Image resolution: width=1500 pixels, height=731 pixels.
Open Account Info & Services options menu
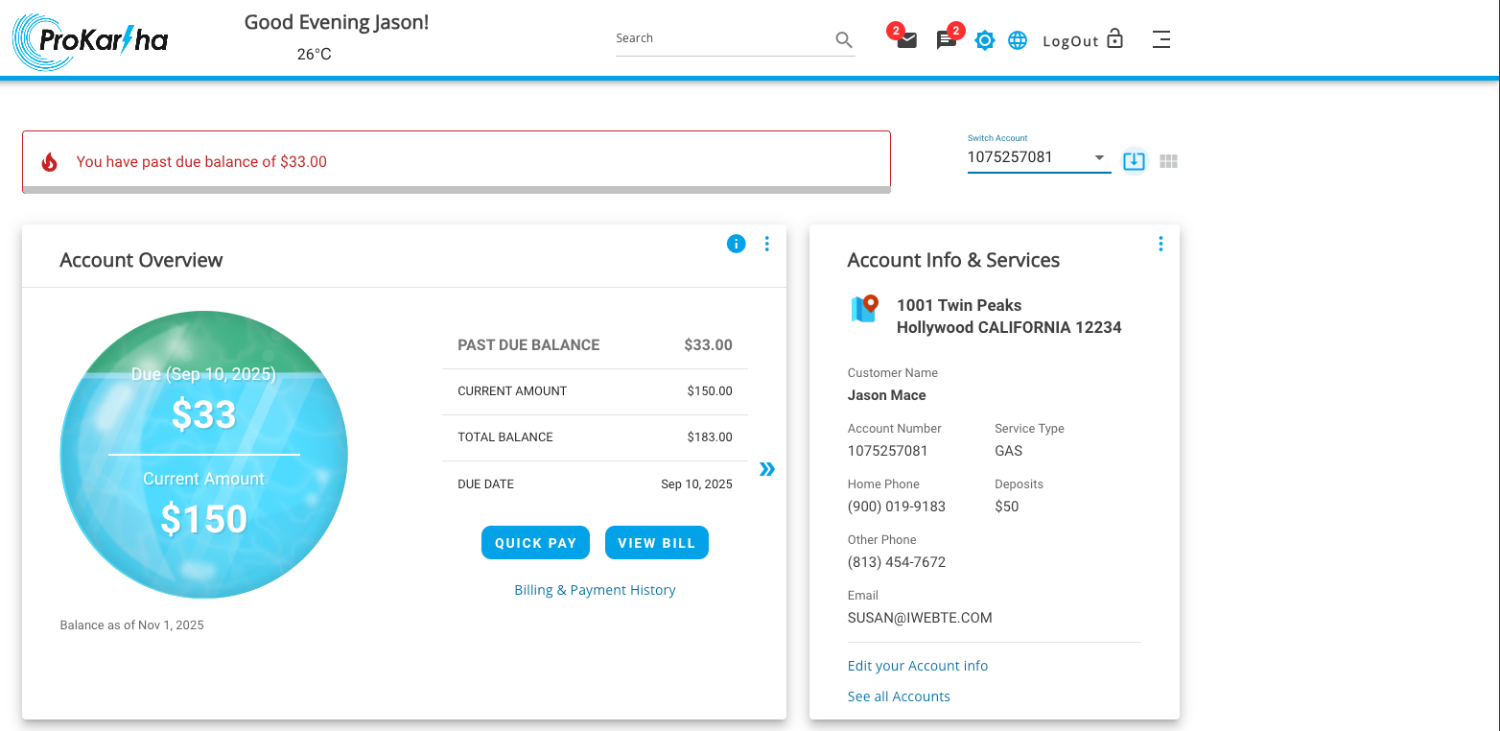pyautogui.click(x=1160, y=243)
